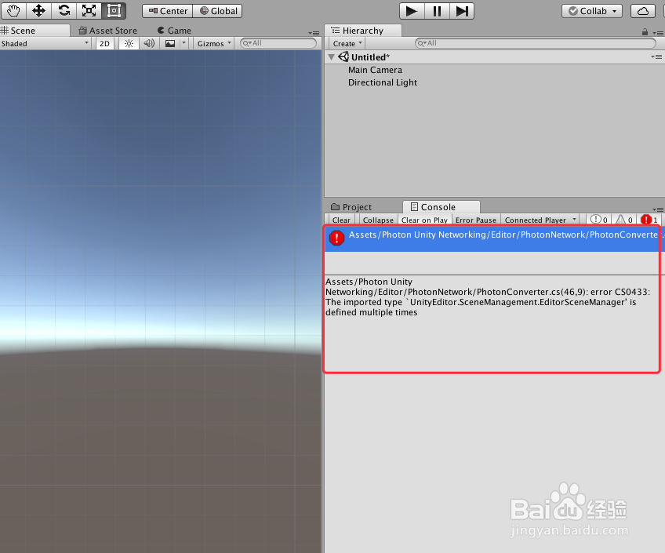The image size is (665, 553).
Task: Toggle Hierarchy panel lock icon
Action: (x=645, y=32)
